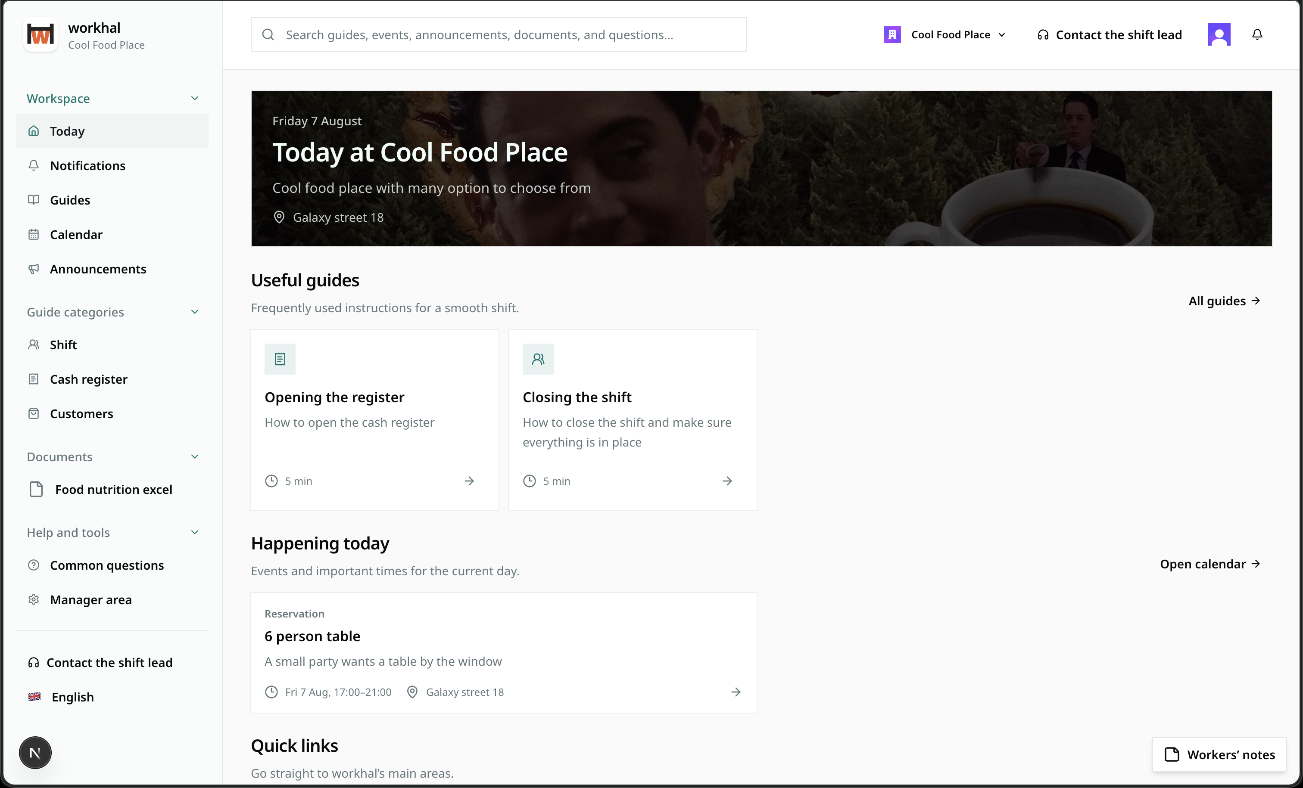Open Announcements in the sidebar
1303x788 pixels.
pyautogui.click(x=112, y=269)
